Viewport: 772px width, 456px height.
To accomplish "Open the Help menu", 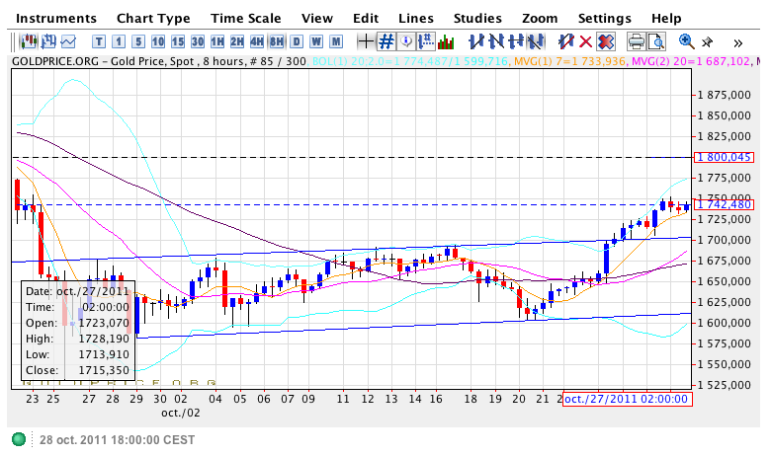I will 666,18.
